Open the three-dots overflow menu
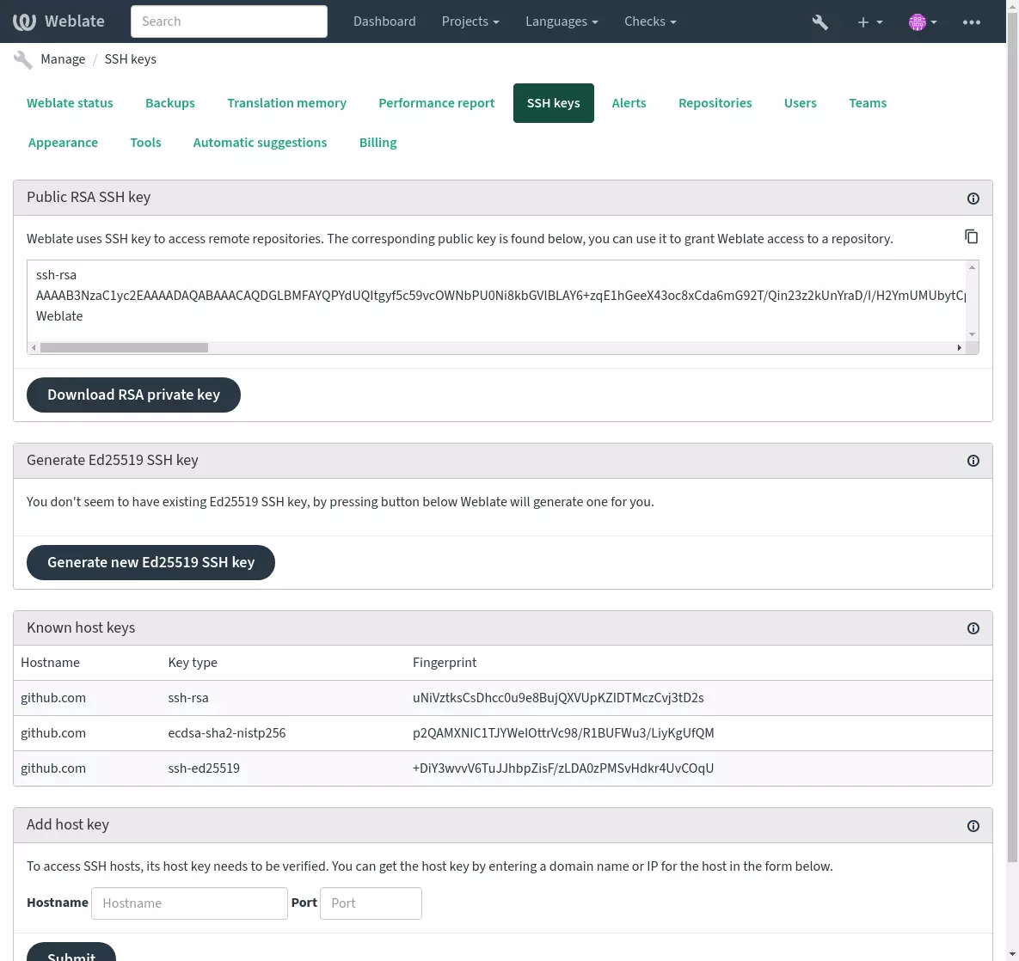This screenshot has height=961, width=1019. [972, 22]
